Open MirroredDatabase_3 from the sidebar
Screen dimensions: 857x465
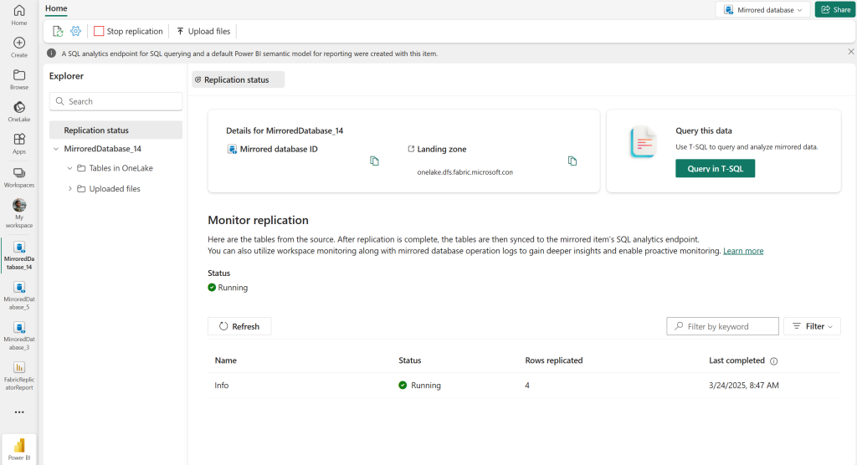tap(19, 335)
